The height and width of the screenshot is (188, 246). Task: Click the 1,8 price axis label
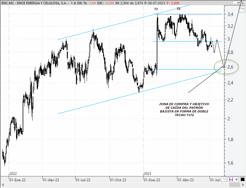(x=230, y=140)
